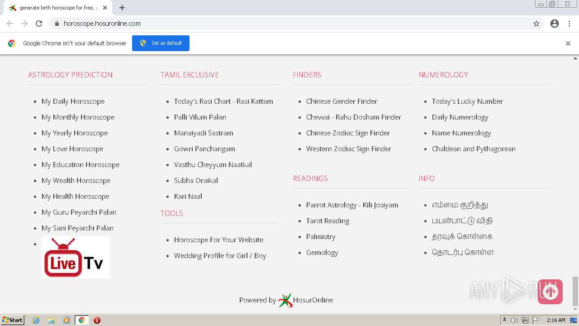Open Subha Oraikal link
Image resolution: width=579 pixels, height=326 pixels.
[196, 181]
